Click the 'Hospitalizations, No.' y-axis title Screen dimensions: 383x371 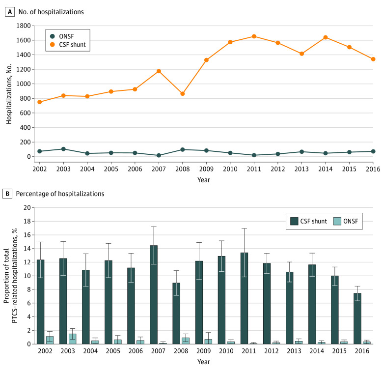(9, 94)
